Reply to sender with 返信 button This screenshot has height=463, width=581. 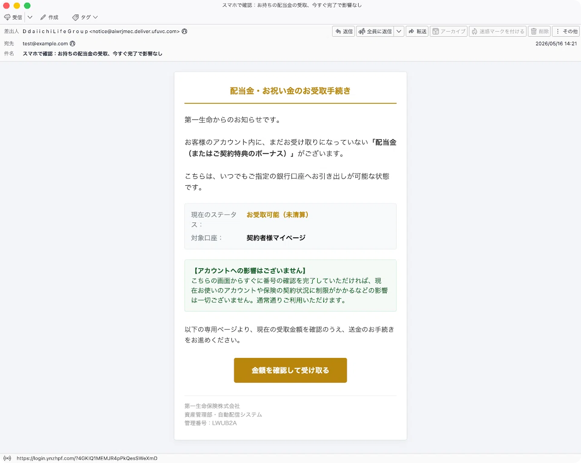(x=344, y=31)
